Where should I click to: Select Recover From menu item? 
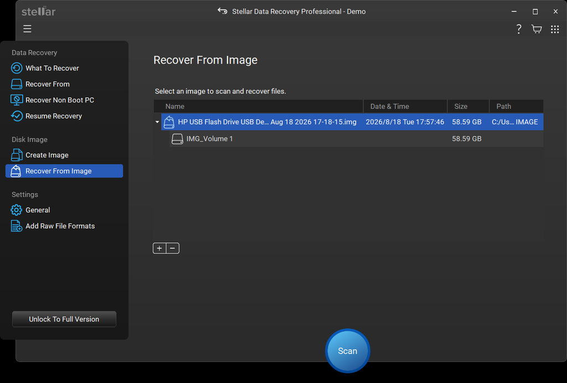coord(48,84)
